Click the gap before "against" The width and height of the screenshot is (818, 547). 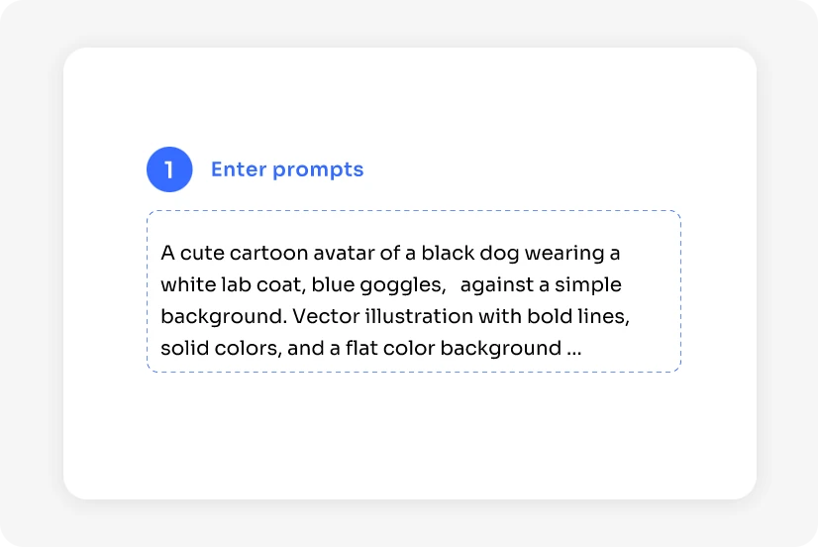point(453,285)
